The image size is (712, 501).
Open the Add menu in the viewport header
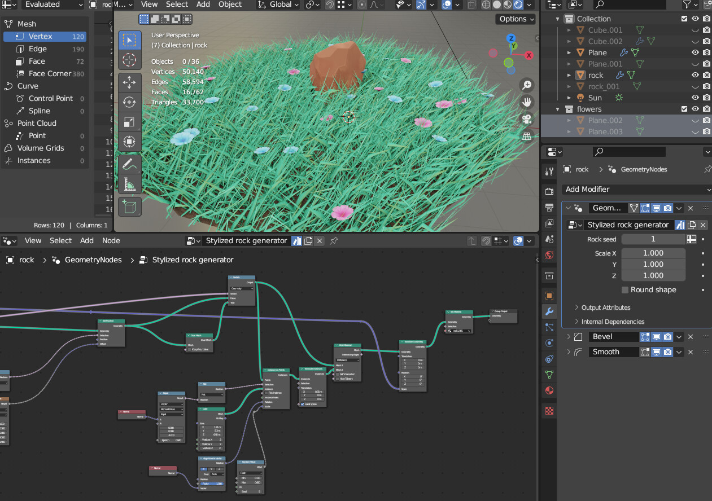pos(203,5)
